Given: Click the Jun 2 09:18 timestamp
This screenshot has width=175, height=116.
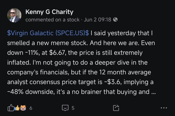Looking at the screenshot, I should [98, 20].
